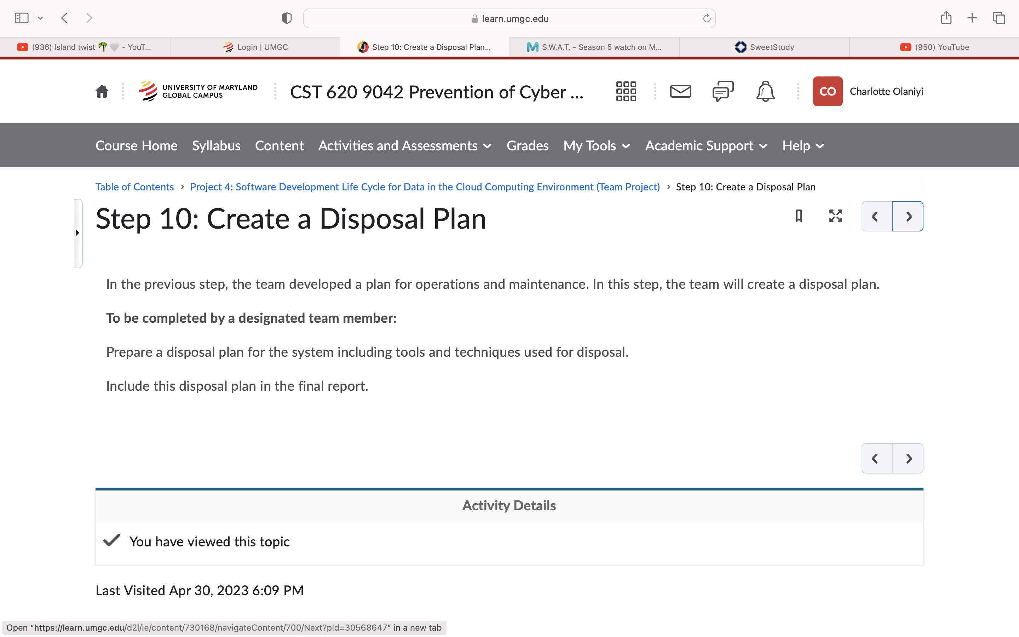This screenshot has width=1019, height=637.
Task: Open the subscription alerts chat icon
Action: [x=723, y=91]
